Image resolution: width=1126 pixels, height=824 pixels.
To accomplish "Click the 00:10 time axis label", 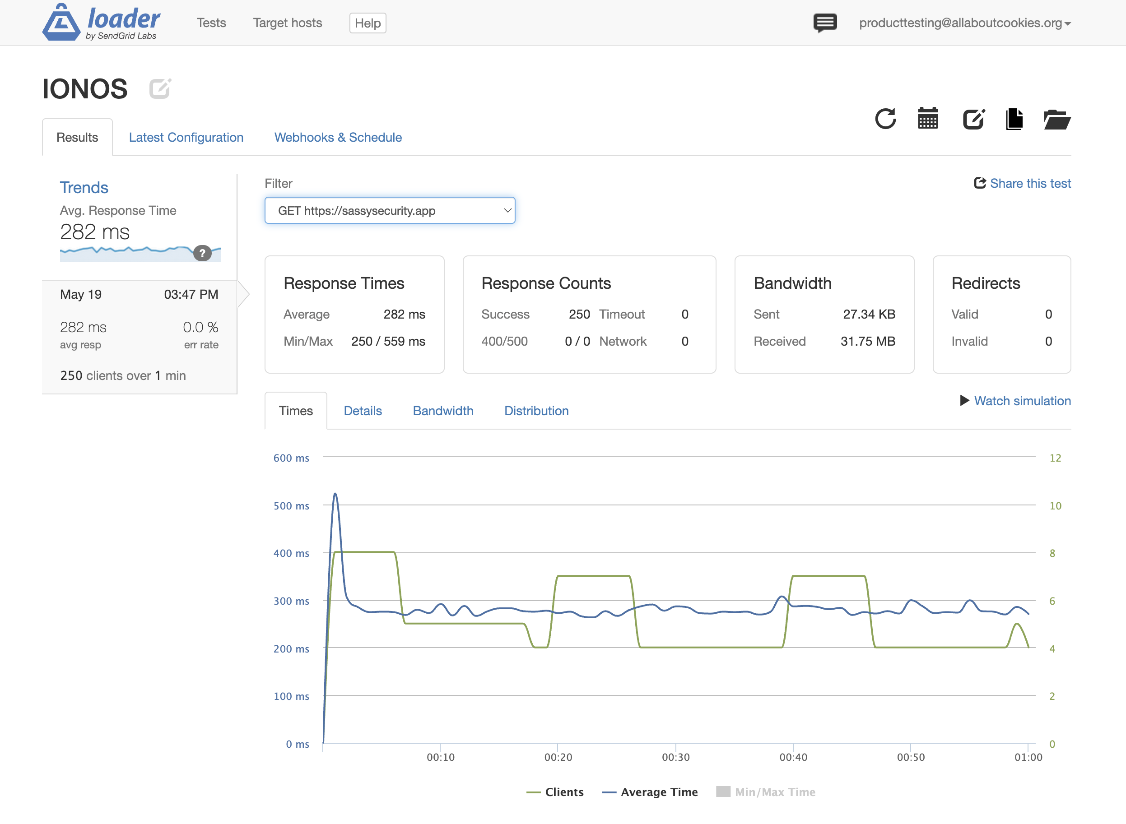I will 441,757.
